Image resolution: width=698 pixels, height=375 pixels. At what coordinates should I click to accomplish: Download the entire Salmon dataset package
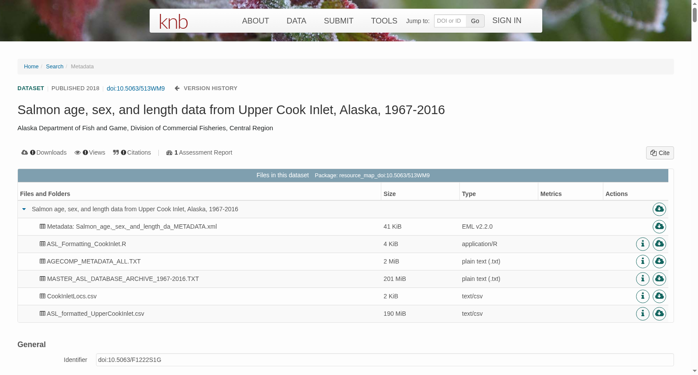659,209
